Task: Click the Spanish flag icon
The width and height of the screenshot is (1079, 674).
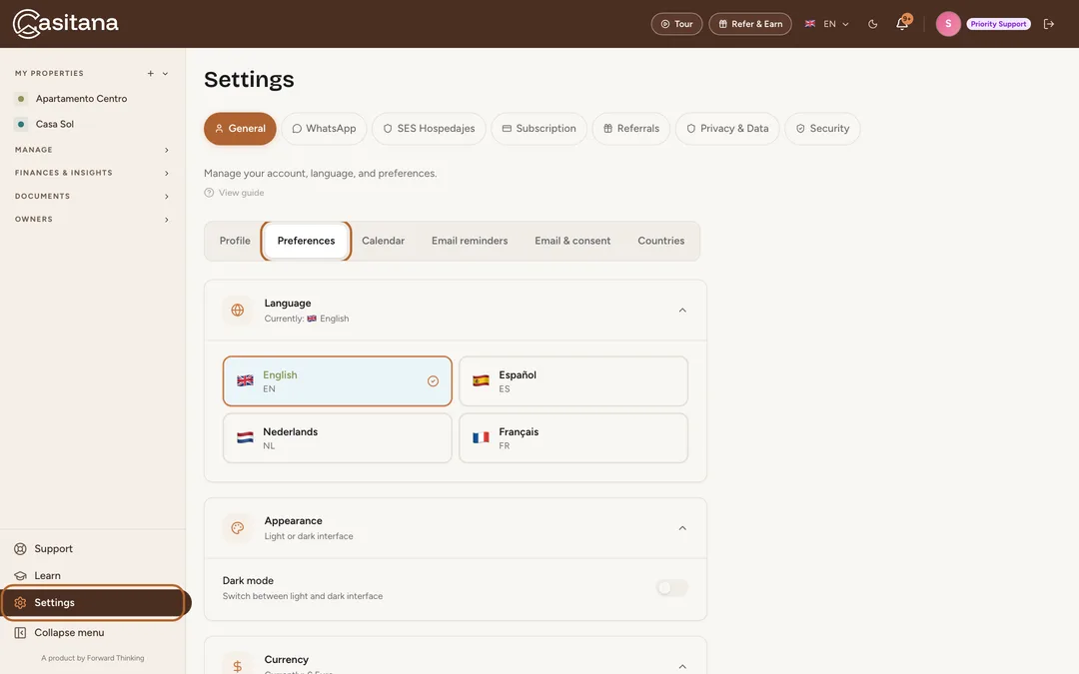Action: click(481, 381)
